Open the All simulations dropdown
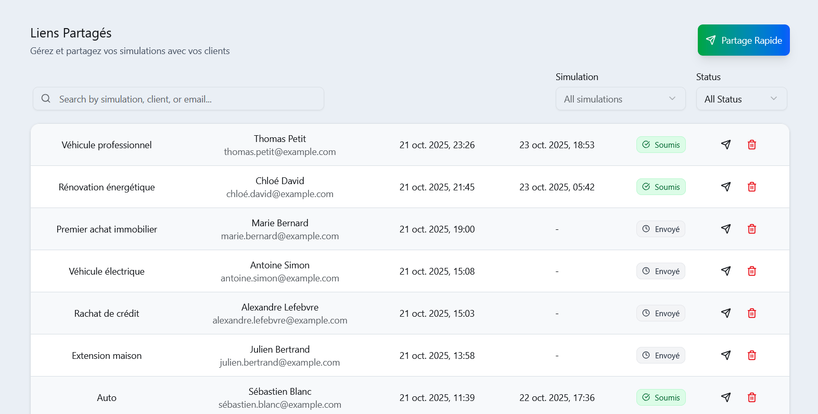 click(620, 99)
